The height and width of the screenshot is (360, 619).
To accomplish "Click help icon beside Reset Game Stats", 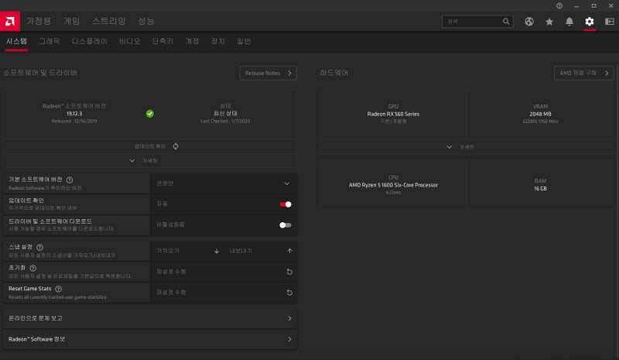I will 59,289.
